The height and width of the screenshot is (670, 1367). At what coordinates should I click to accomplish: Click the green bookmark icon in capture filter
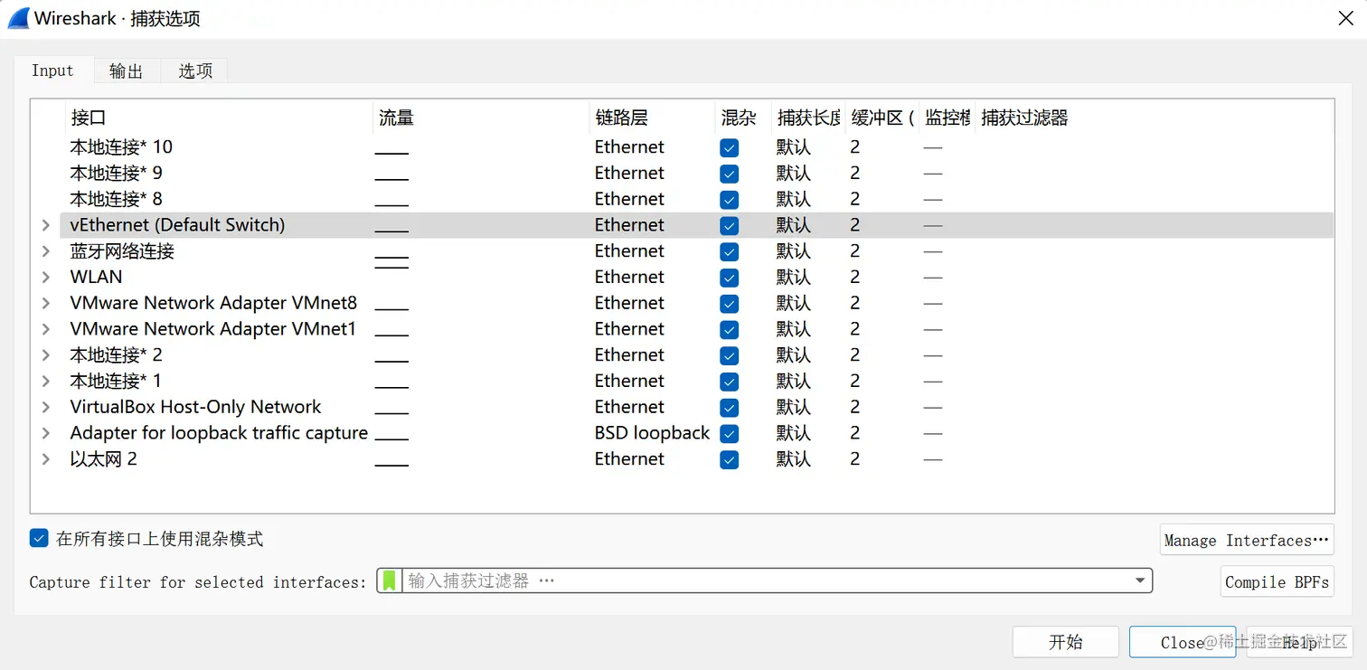[389, 580]
